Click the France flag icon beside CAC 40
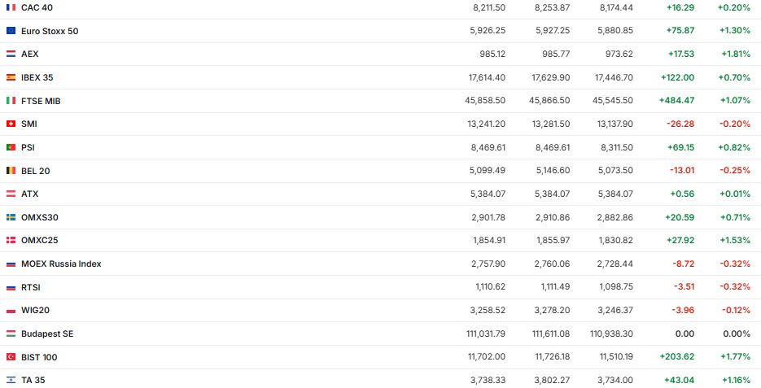The height and width of the screenshot is (388, 761). point(11,7)
